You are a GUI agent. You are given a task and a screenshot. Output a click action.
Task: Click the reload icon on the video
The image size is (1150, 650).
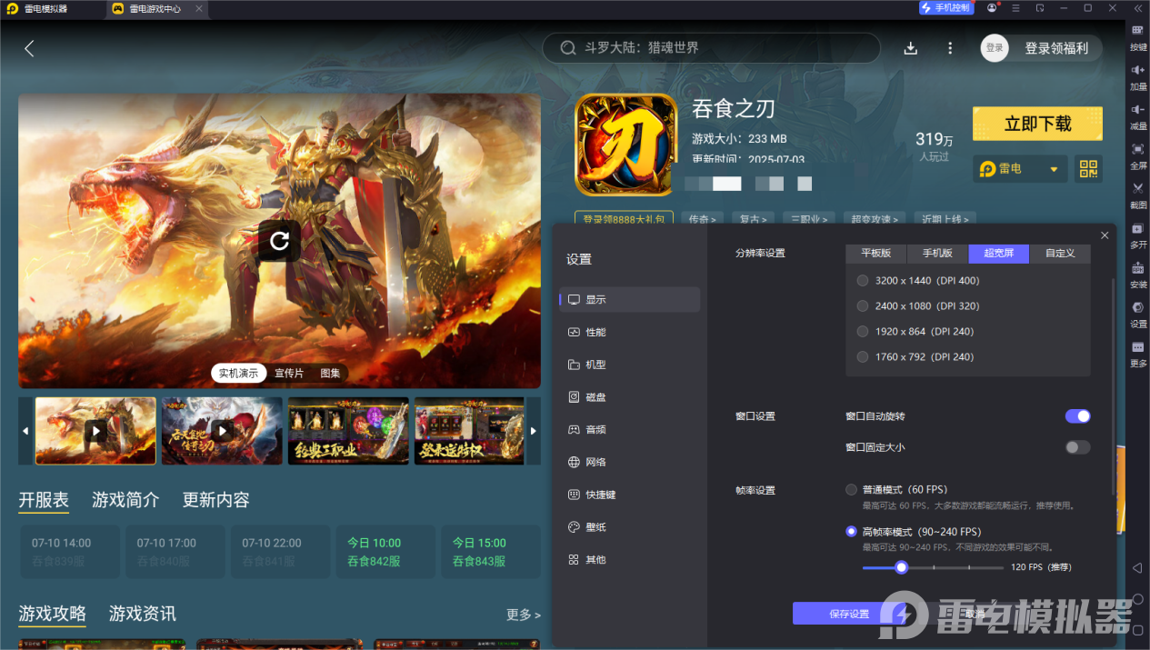coord(279,240)
